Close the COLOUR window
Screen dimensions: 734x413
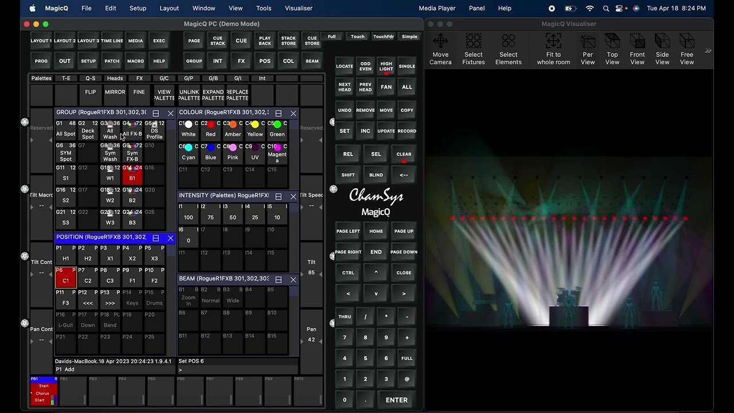click(x=293, y=113)
